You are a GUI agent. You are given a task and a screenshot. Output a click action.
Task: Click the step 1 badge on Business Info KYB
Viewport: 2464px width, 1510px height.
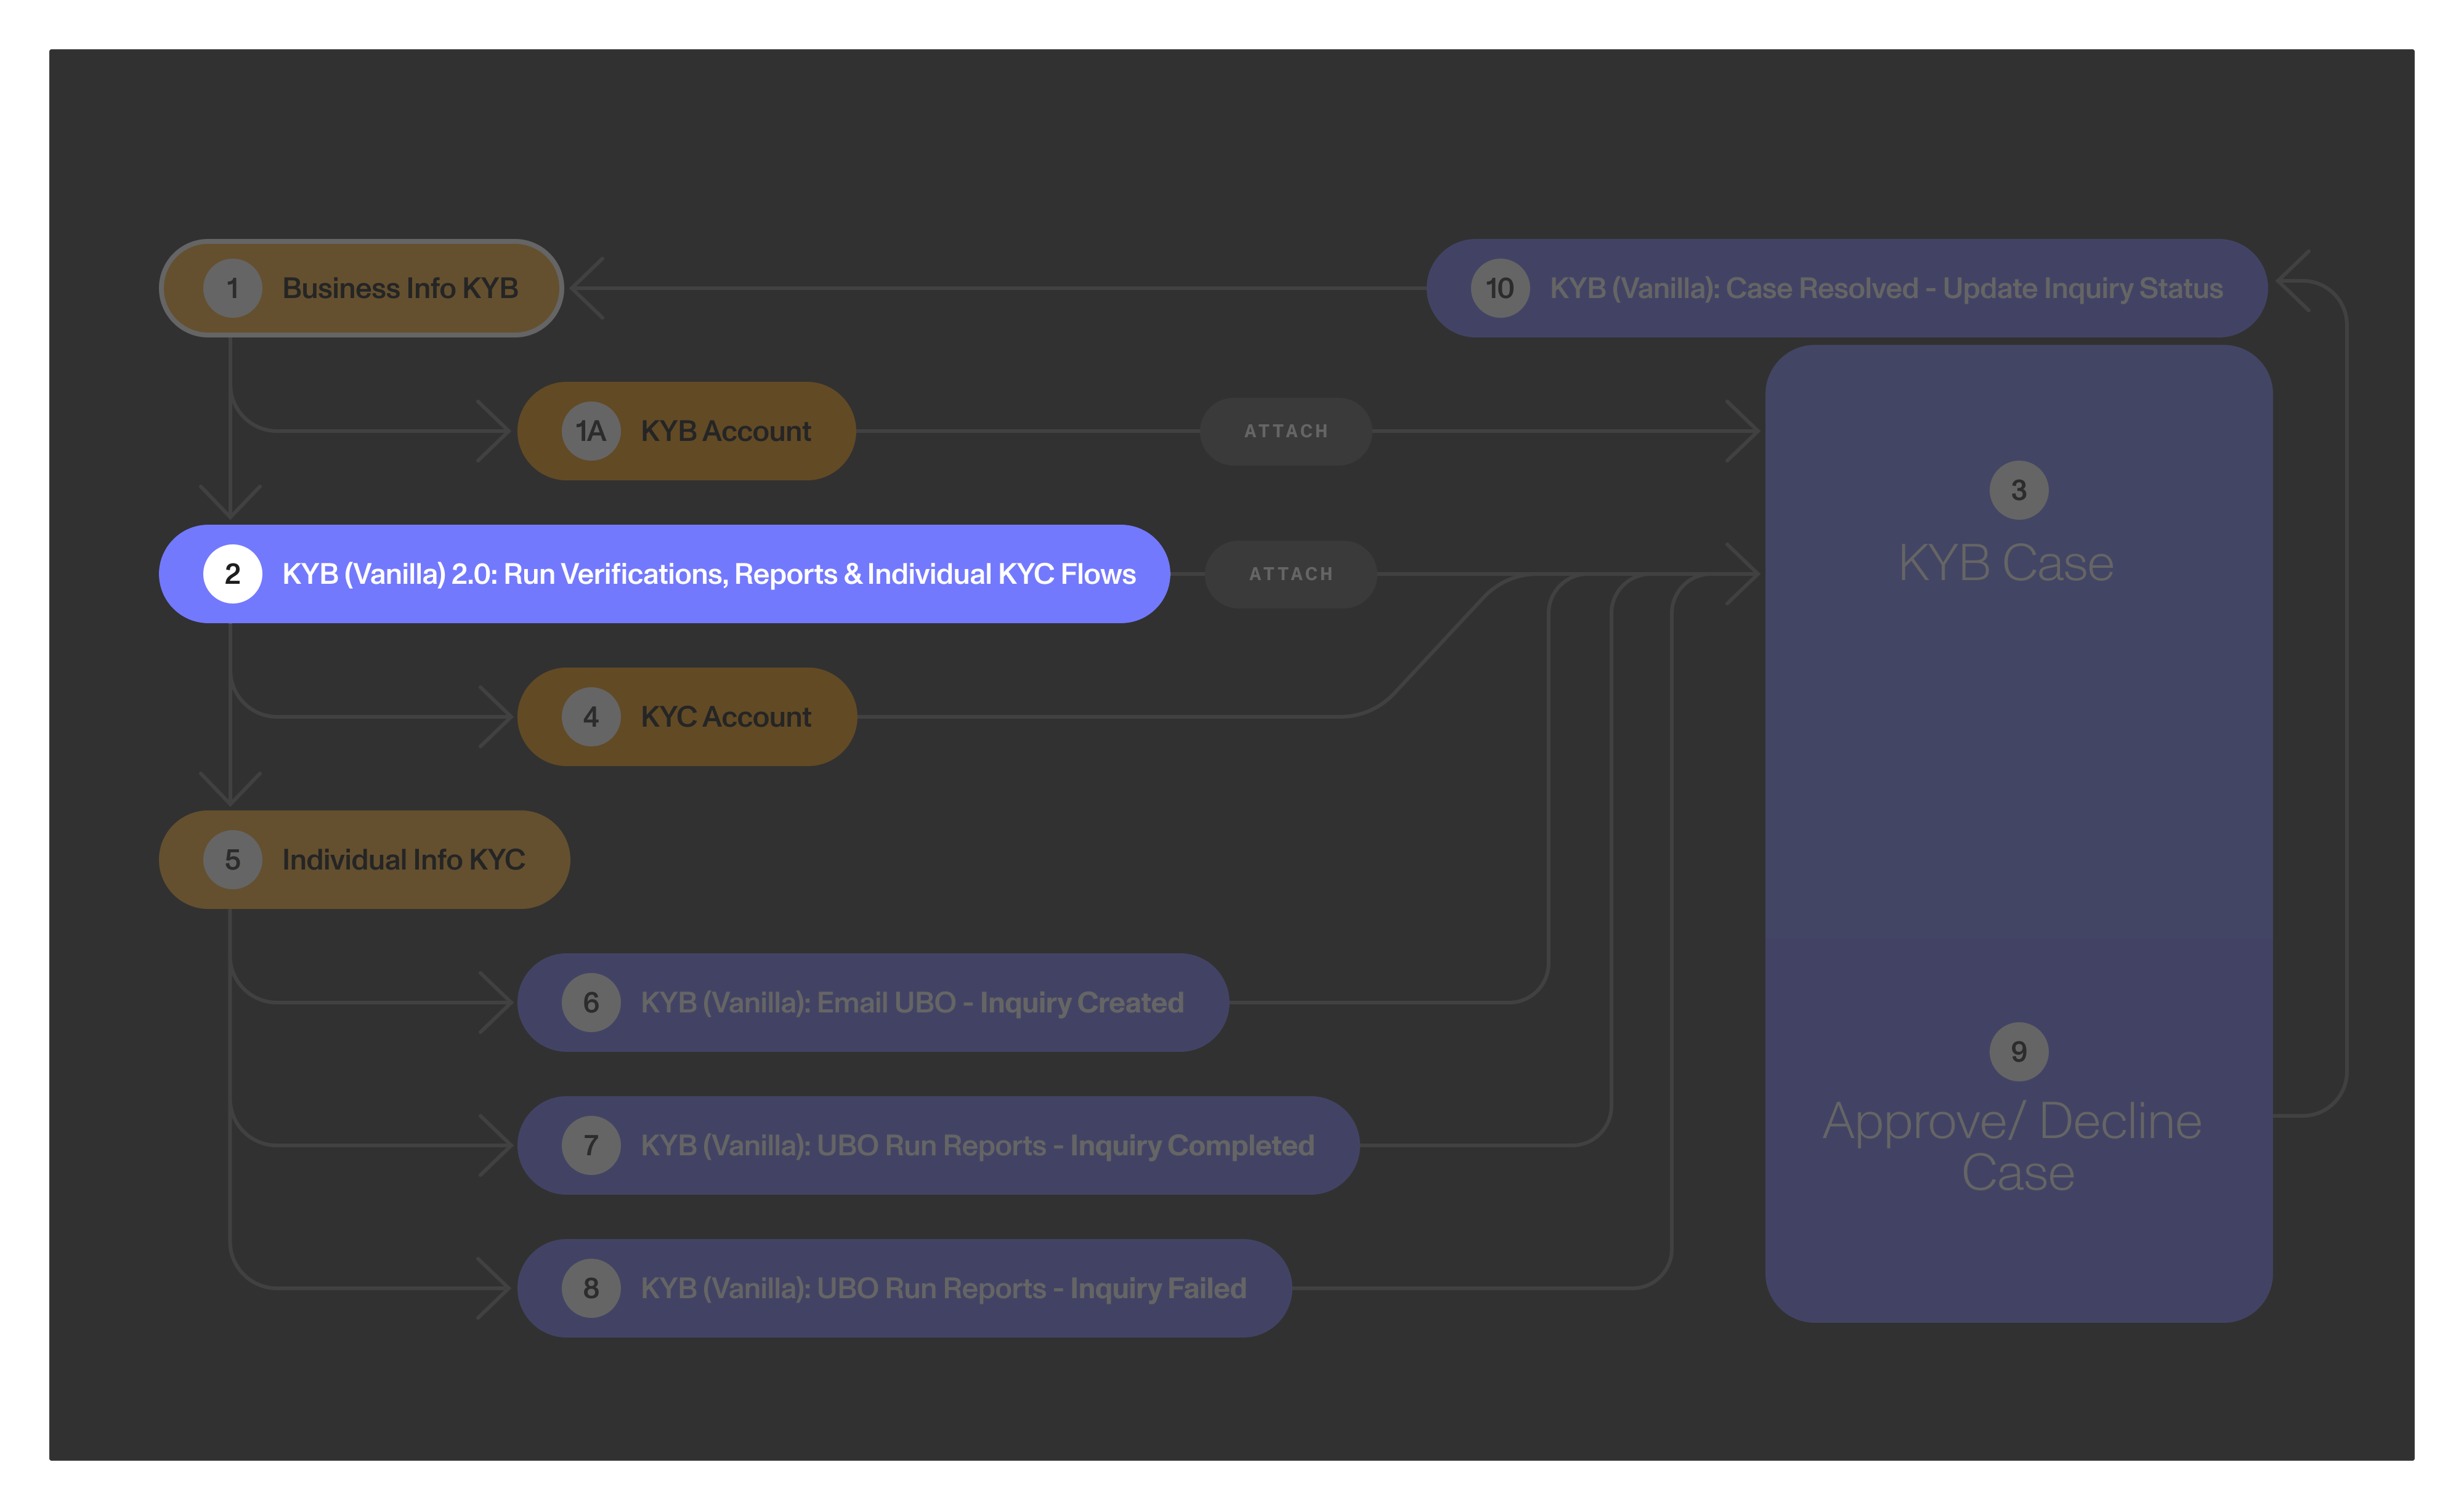(x=233, y=288)
